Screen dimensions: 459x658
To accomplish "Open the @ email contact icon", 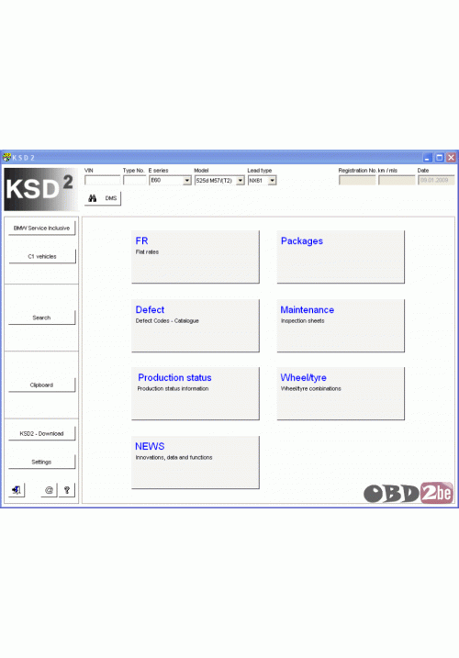I will tap(49, 490).
